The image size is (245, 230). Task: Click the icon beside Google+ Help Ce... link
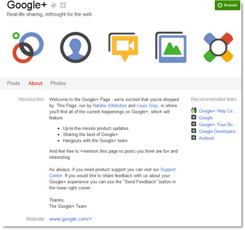coord(194,110)
